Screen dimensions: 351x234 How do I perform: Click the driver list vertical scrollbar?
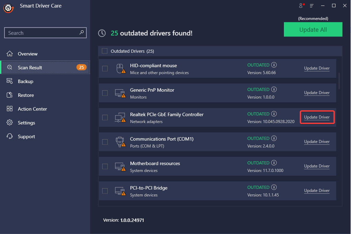point(339,80)
